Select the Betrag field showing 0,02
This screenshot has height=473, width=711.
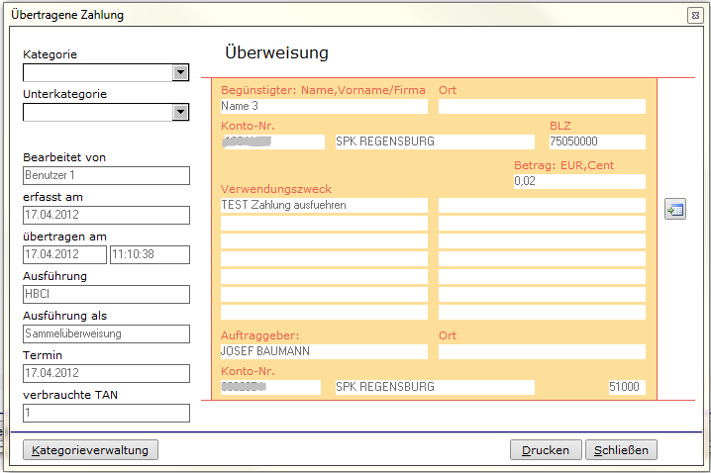[x=579, y=181]
